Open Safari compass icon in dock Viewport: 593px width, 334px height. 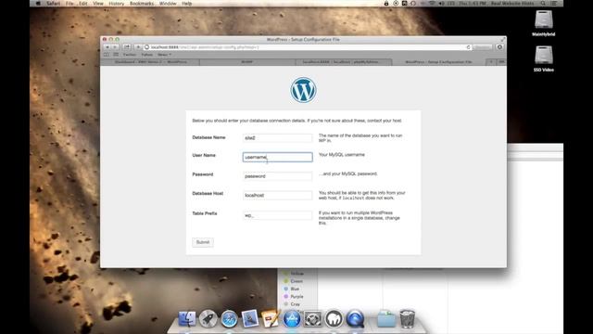(229, 318)
